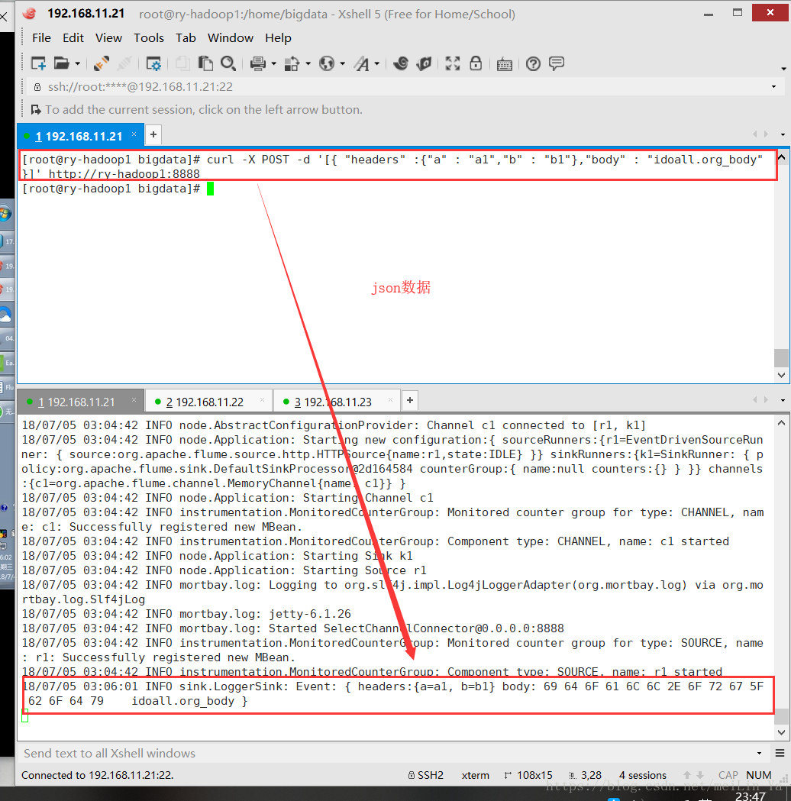Viewport: 791px width, 801px height.
Task: Open the Help question mark icon
Action: [533, 64]
